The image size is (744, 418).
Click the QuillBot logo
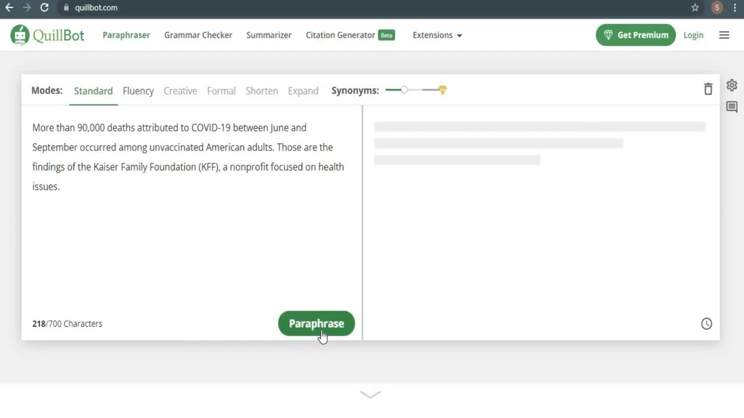(47, 35)
